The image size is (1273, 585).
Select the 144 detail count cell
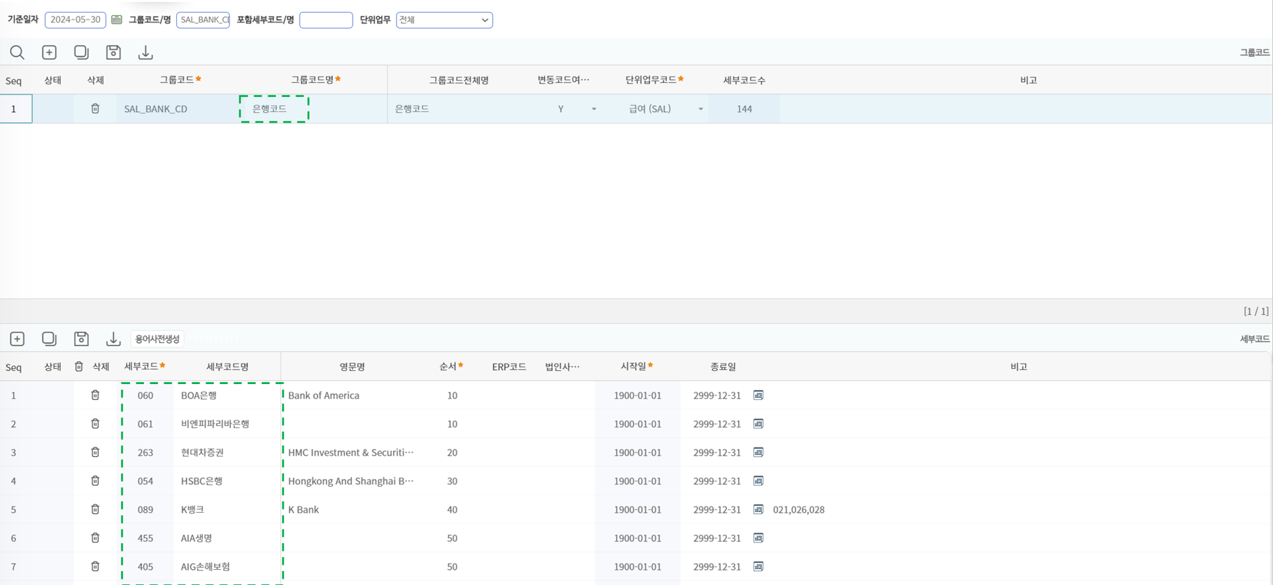(744, 109)
